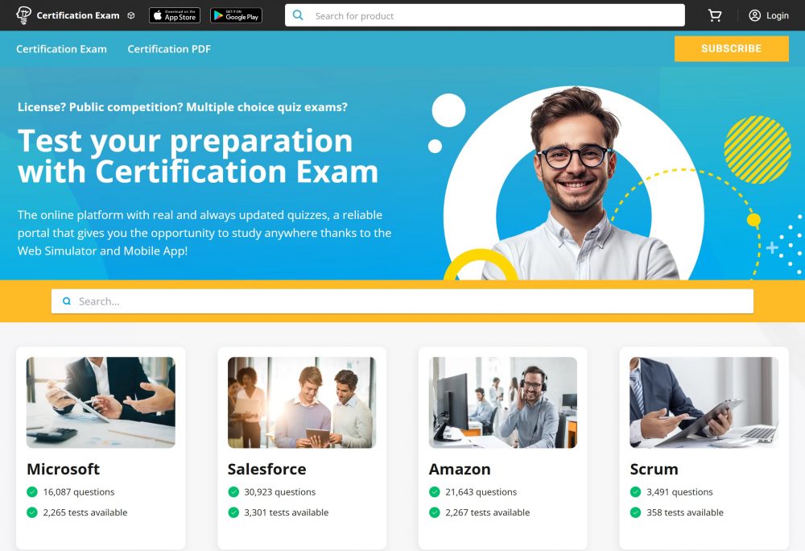This screenshot has width=805, height=551.
Task: Click the Login link text
Action: 778,15
